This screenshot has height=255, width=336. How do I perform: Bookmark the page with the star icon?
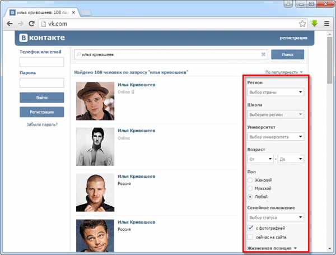tap(302, 24)
